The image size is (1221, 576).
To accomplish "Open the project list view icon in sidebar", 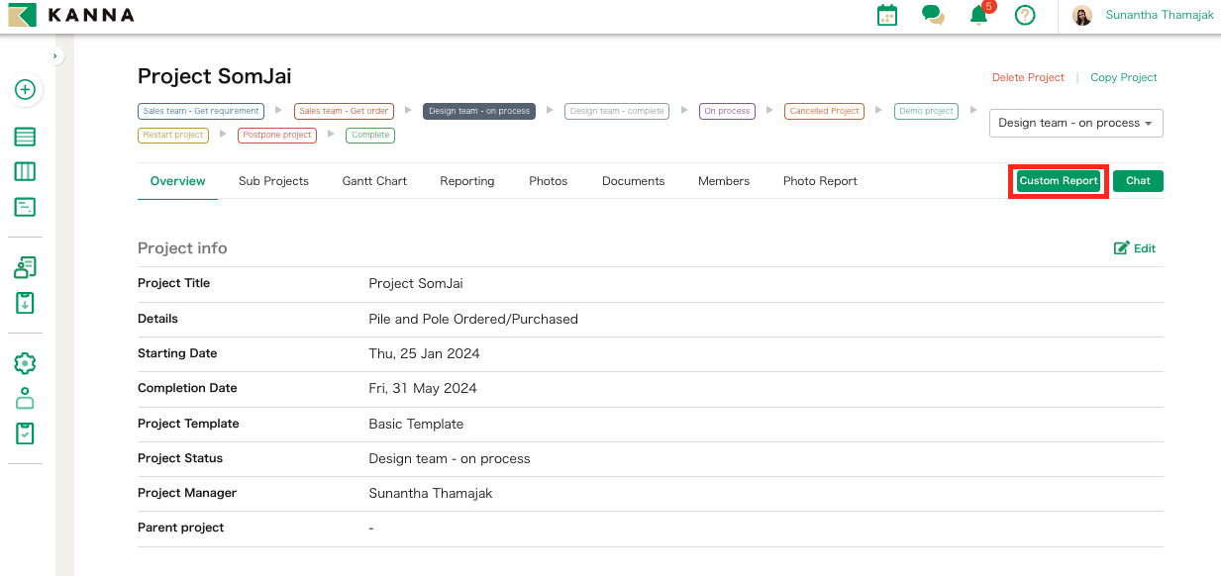I will [25, 137].
